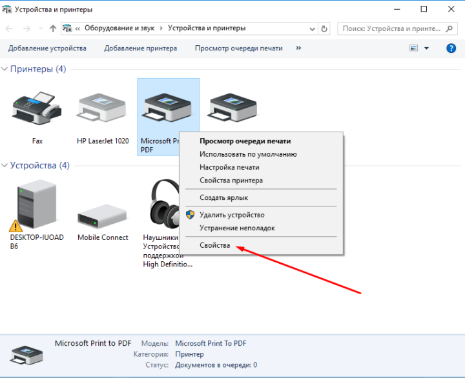Click Добавление устройства toolbar button
The image size is (465, 378).
click(47, 48)
